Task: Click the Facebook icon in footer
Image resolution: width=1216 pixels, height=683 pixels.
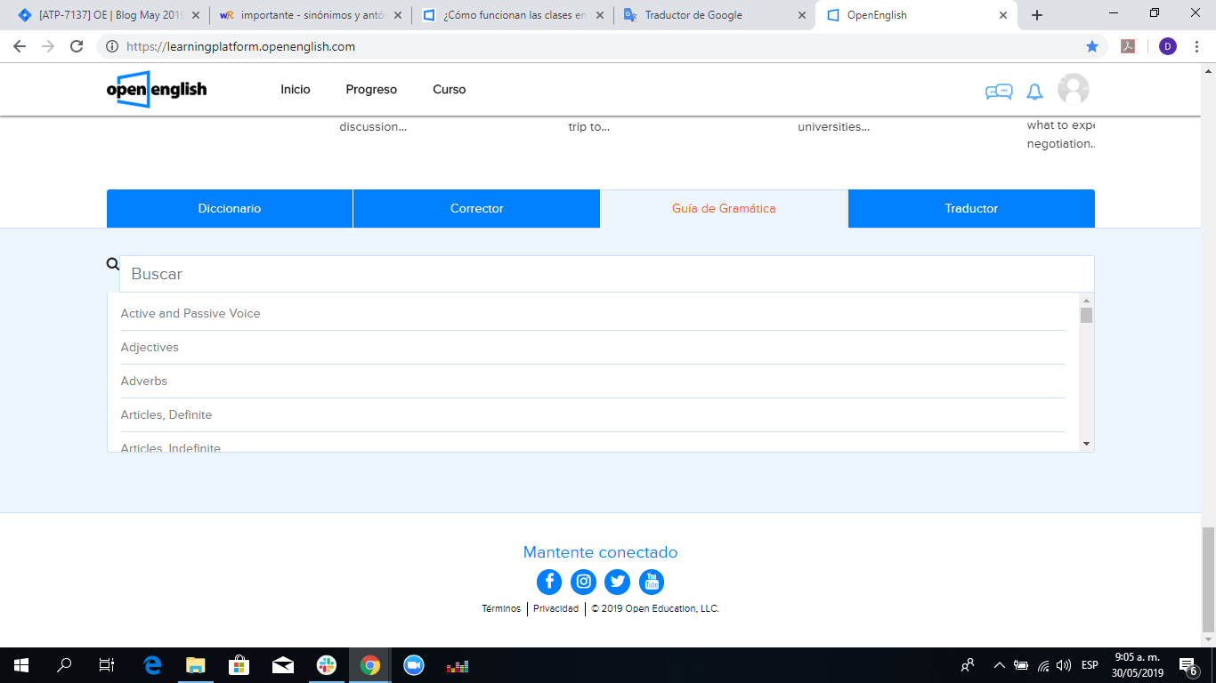Action: pyautogui.click(x=549, y=582)
